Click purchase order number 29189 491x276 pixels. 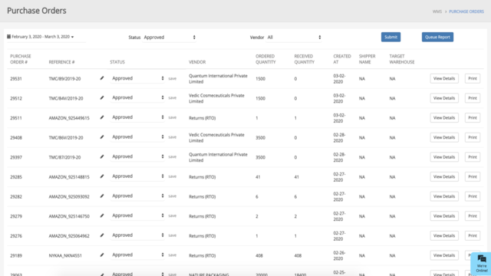tap(16, 255)
